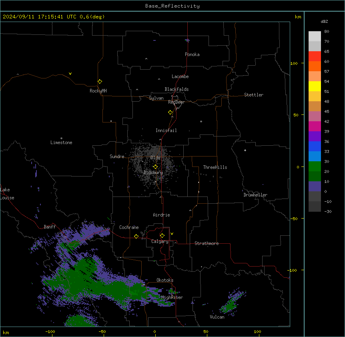
Task: Click the yellow V marker east of Calgary
Action: click(x=172, y=234)
